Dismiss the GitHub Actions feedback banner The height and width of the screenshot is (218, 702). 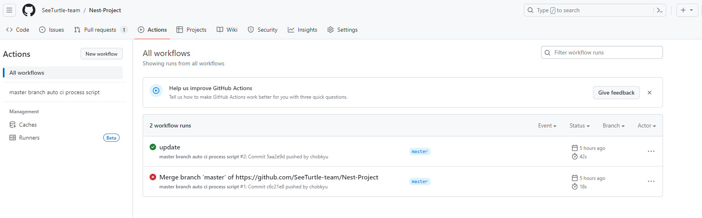click(650, 93)
